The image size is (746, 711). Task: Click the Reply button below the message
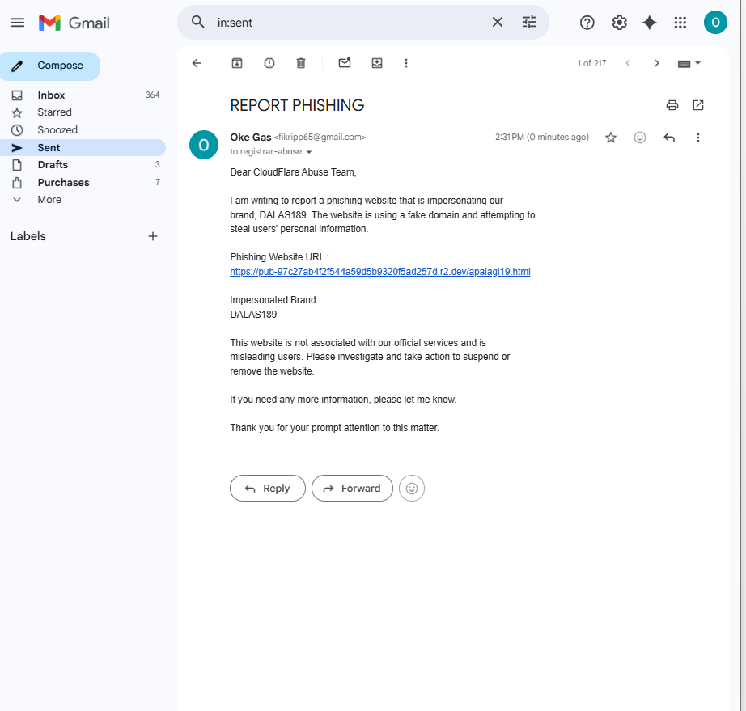(x=267, y=488)
